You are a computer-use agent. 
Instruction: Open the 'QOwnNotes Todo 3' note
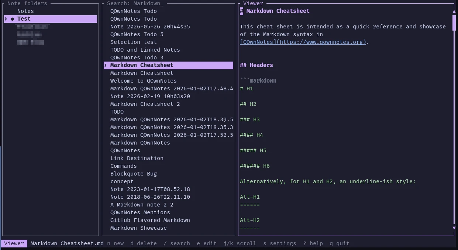point(137,58)
